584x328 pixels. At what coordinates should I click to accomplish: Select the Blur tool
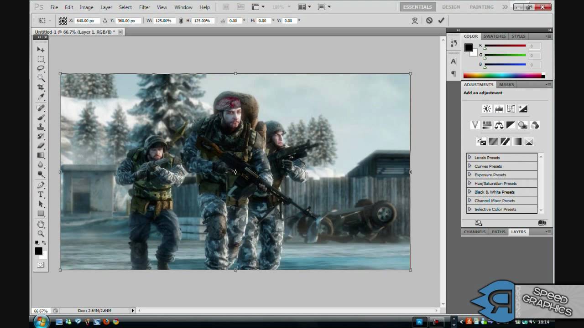point(41,165)
